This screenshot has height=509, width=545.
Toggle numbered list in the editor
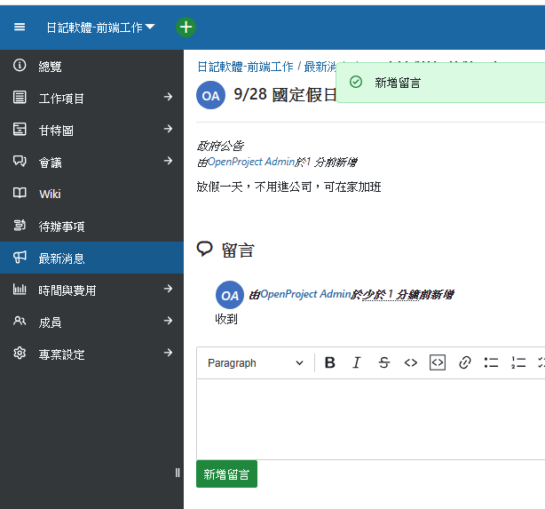518,363
